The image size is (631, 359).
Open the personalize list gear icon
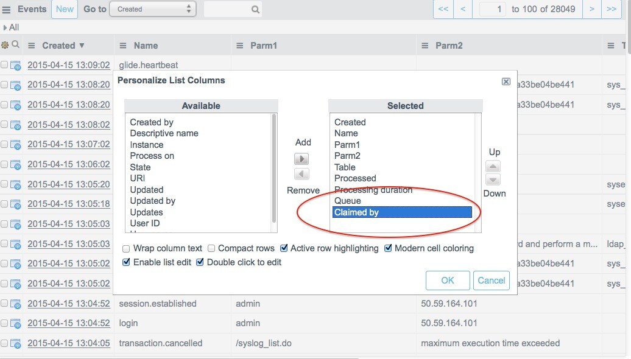[x=5, y=45]
